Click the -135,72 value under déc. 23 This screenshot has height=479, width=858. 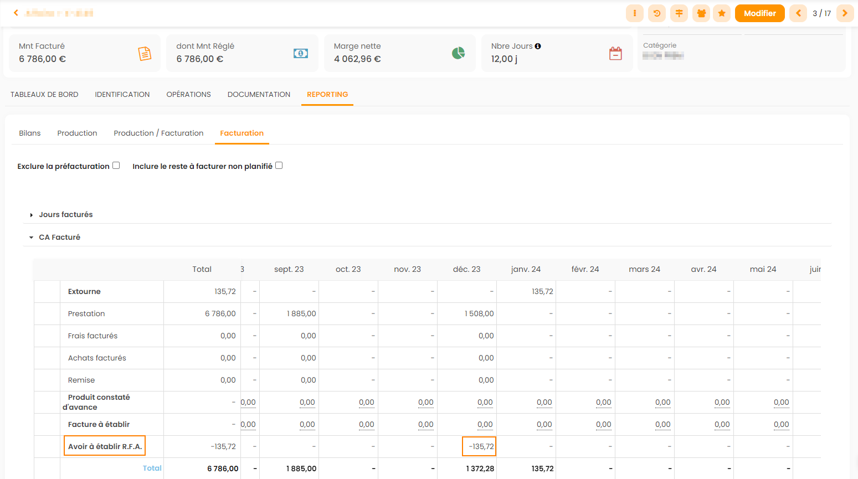480,446
